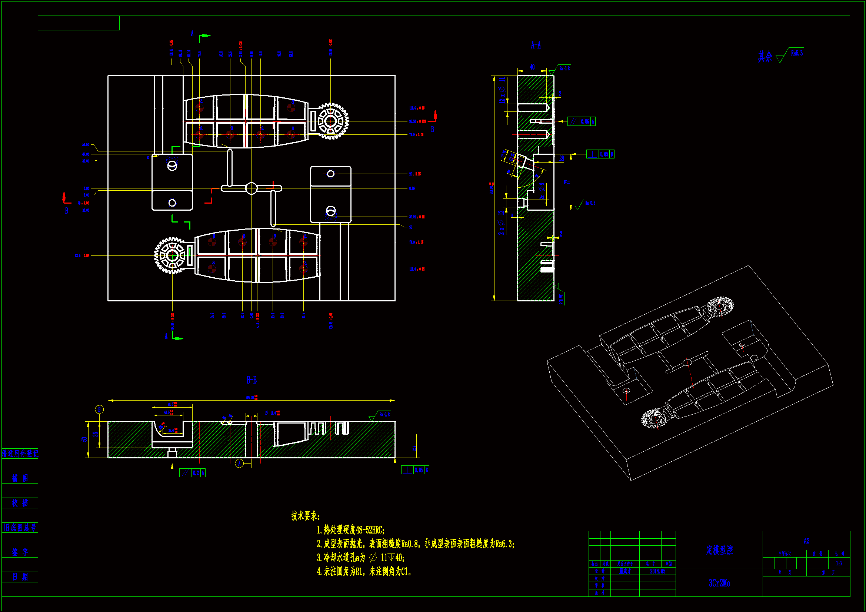Viewport: 866px width, 612px height.
Task: Select the perpendicularity 0.05 B tolerance frame in A-A
Action: pos(600,154)
